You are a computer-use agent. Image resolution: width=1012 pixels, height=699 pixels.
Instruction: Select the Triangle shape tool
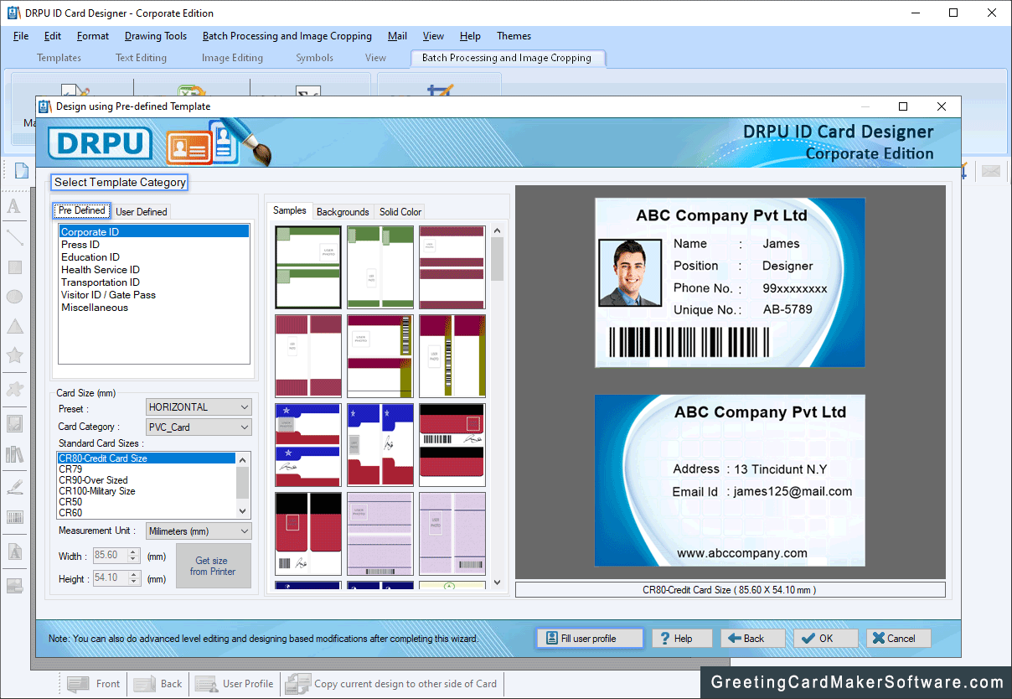pyautogui.click(x=14, y=326)
